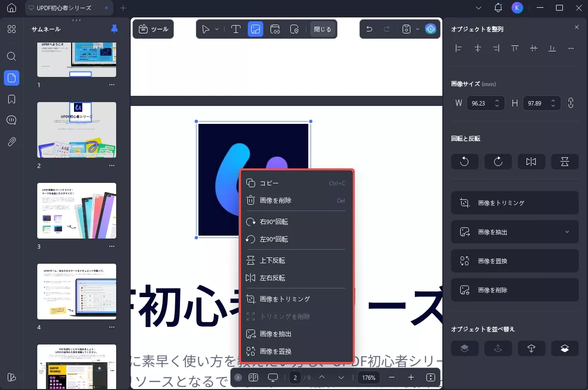Zoom out with the minus button

(392, 377)
